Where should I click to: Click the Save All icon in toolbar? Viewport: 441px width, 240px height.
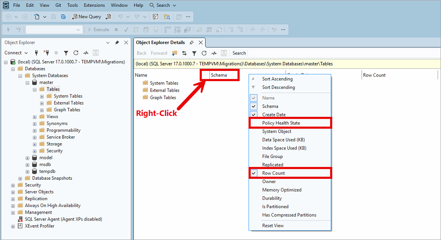(63, 17)
